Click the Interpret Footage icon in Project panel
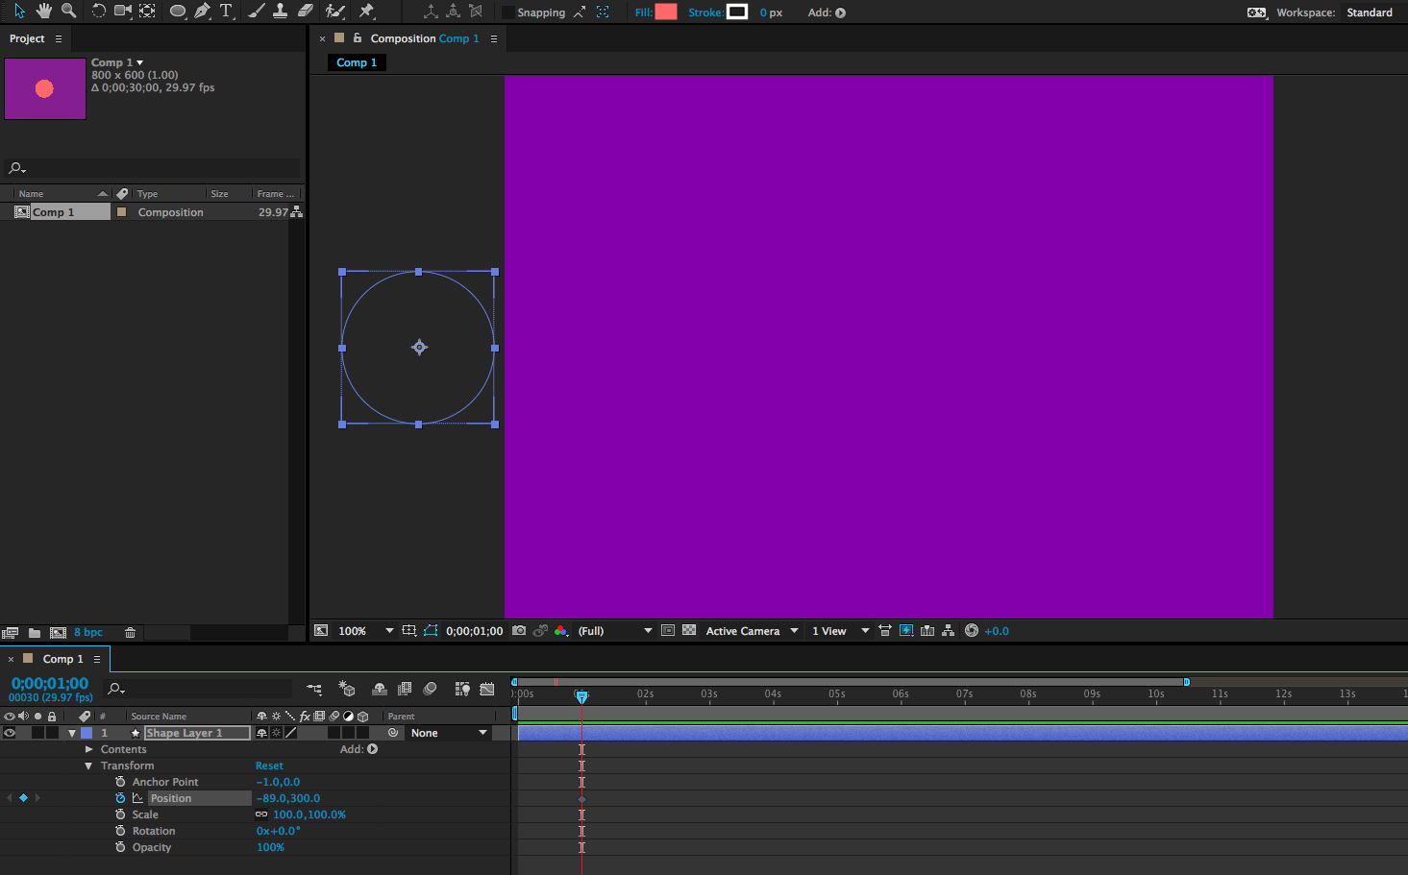 tap(11, 633)
